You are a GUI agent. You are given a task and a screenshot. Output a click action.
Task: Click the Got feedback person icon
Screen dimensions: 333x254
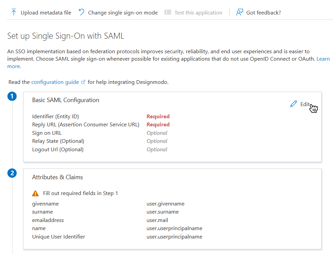click(240, 12)
